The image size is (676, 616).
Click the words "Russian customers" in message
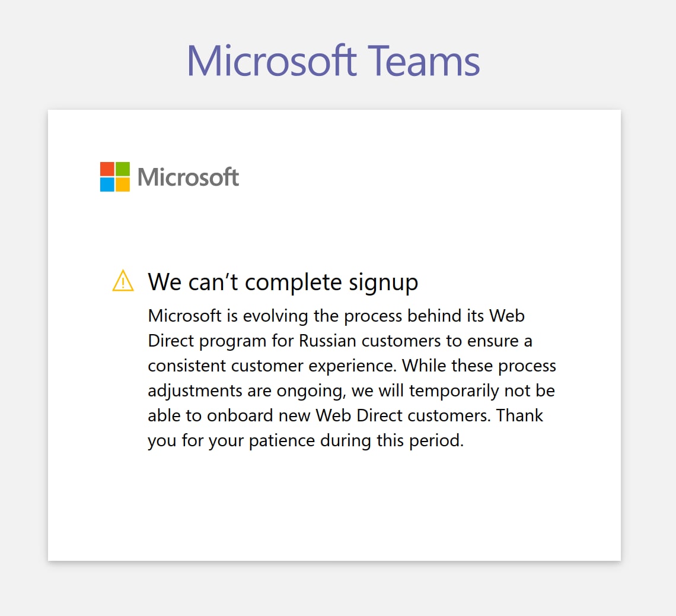pos(370,341)
